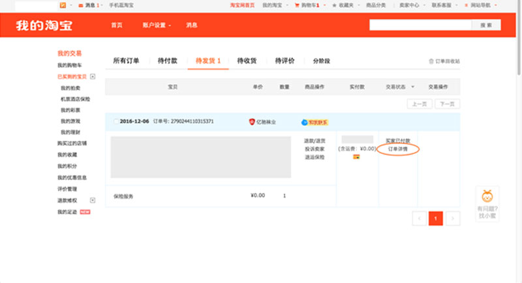Select the 待发货 1 tab
The image size is (522, 283).
tap(208, 61)
